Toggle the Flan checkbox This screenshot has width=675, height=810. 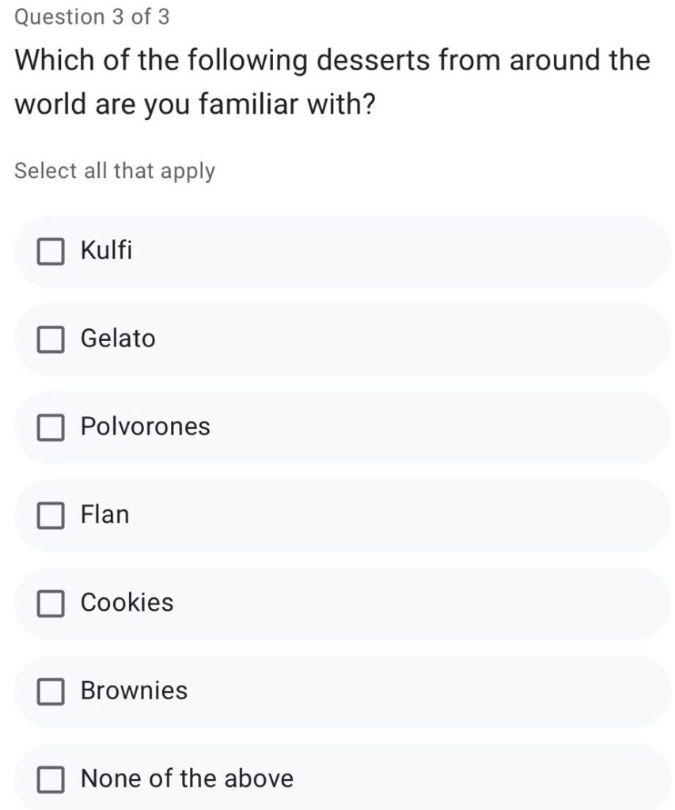[x=51, y=516]
